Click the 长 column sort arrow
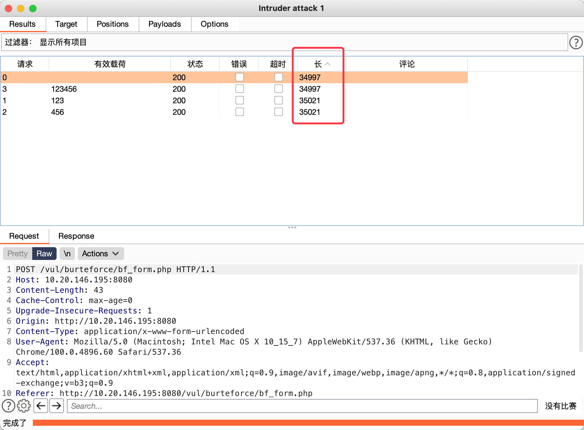This screenshot has width=584, height=430. (328, 64)
